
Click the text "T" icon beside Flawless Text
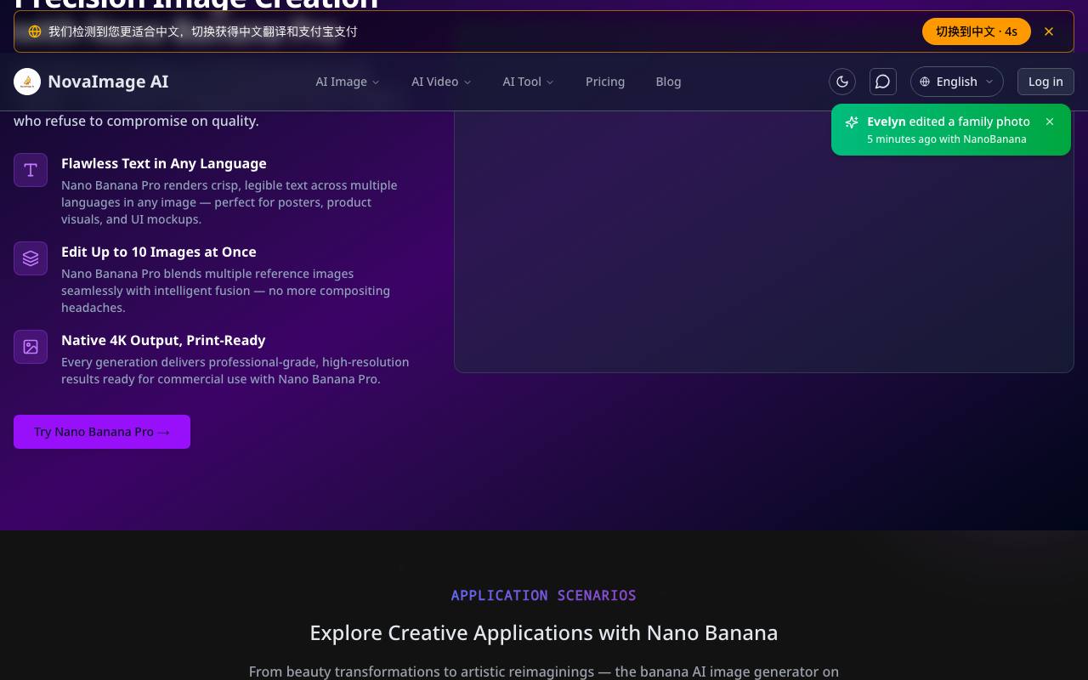tap(31, 170)
